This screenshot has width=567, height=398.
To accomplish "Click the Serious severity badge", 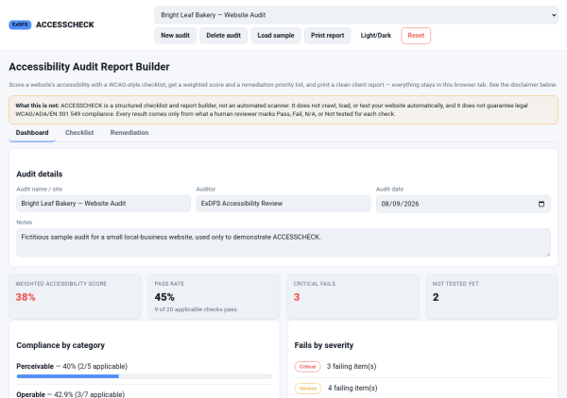I will click(308, 389).
